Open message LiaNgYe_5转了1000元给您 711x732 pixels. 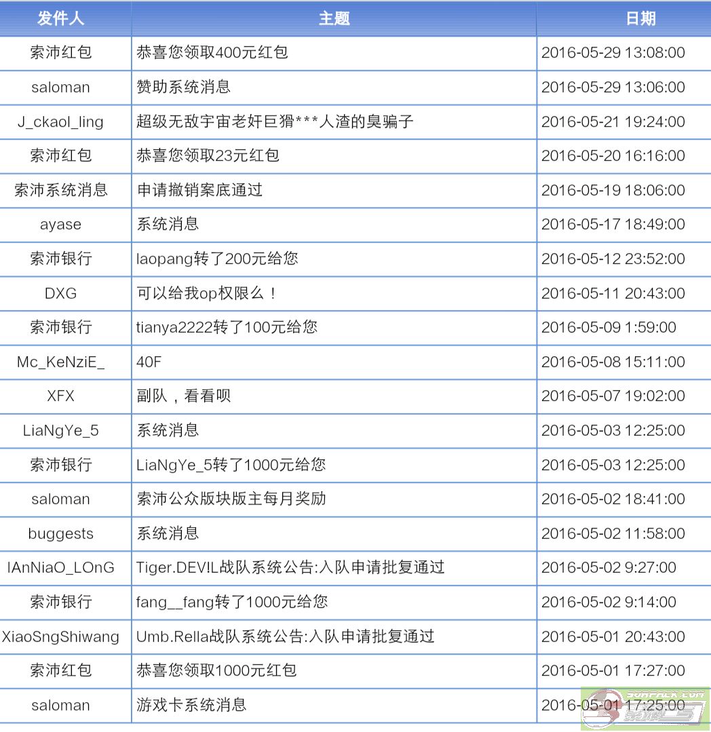point(231,465)
